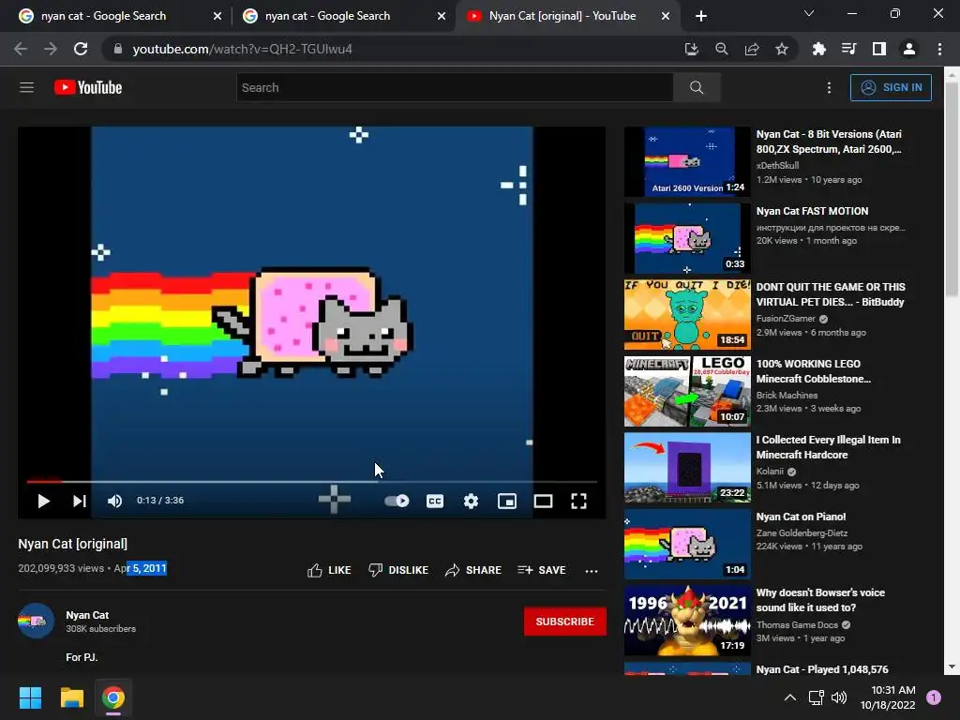This screenshot has width=960, height=720.
Task: Visit Thomas Game Docs channel name
Action: click(797, 624)
